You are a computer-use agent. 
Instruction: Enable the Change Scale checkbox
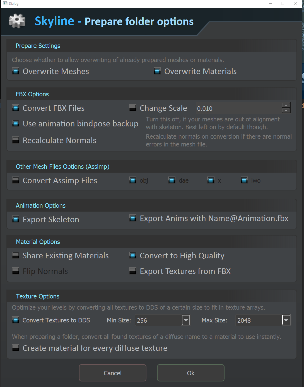pos(133,108)
